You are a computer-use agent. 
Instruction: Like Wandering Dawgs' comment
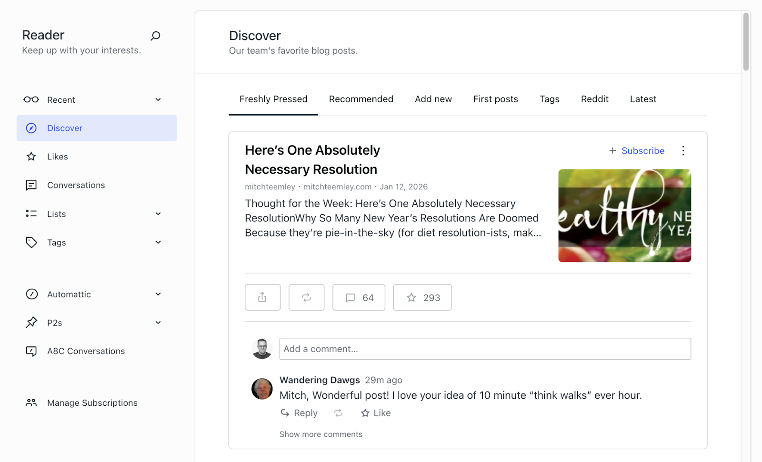pos(375,413)
